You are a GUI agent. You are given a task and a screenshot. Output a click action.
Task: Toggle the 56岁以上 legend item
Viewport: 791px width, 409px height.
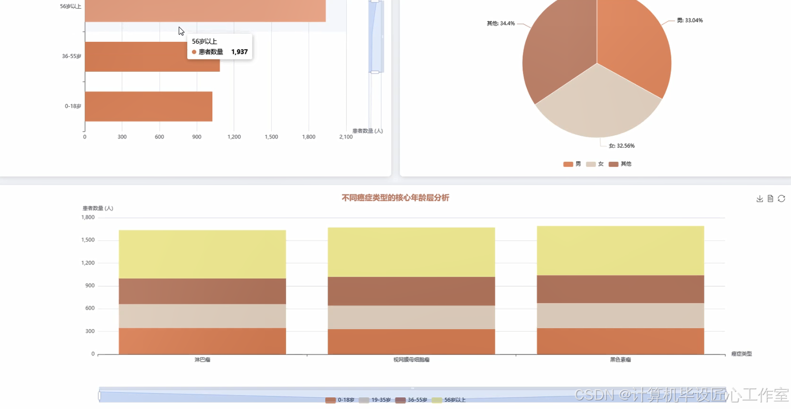click(448, 400)
